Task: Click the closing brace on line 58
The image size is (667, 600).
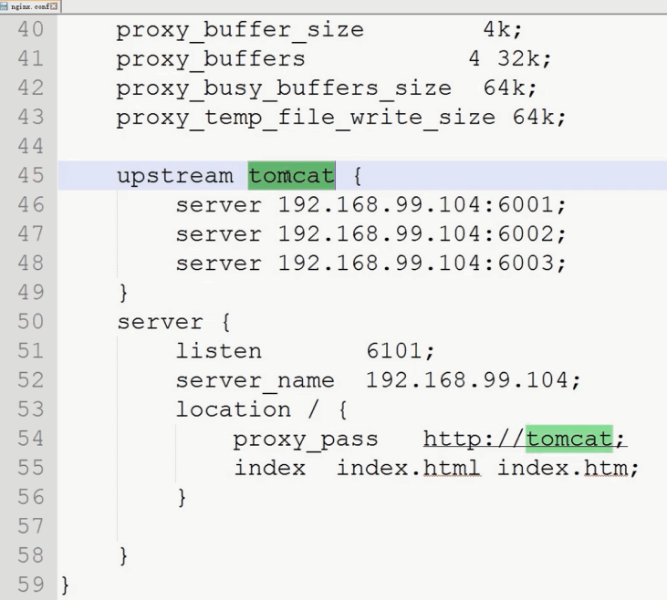Action: tap(123, 556)
